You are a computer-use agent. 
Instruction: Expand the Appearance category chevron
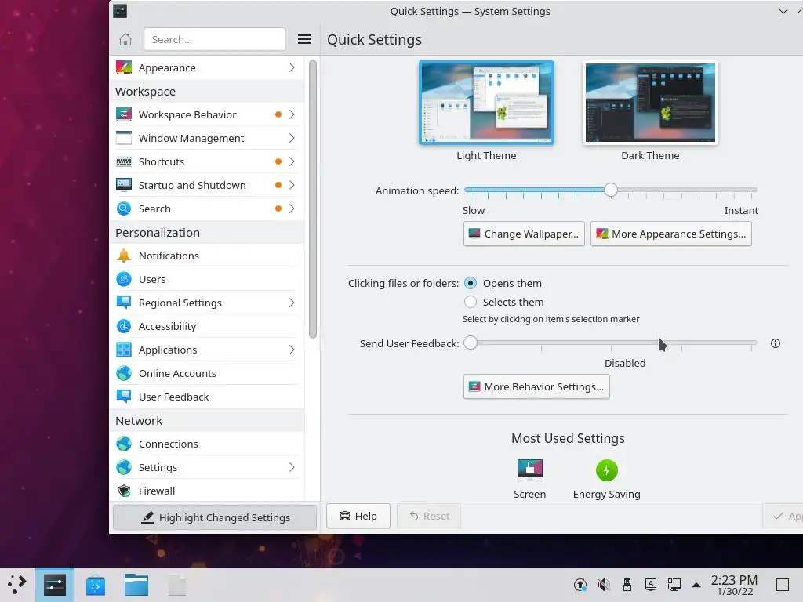click(292, 67)
